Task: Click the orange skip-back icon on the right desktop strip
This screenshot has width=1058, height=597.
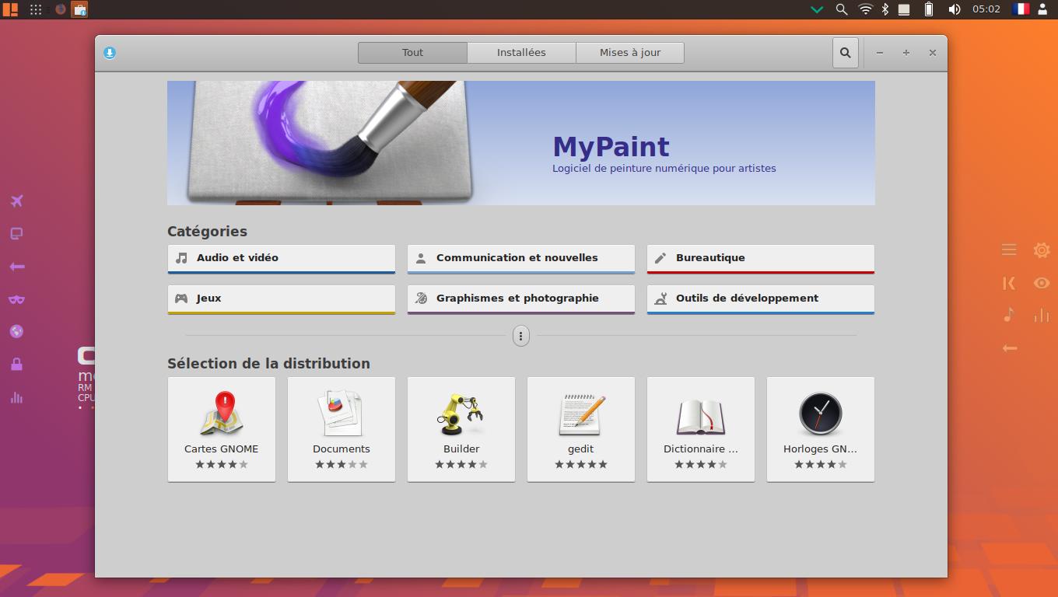Action: [1009, 283]
